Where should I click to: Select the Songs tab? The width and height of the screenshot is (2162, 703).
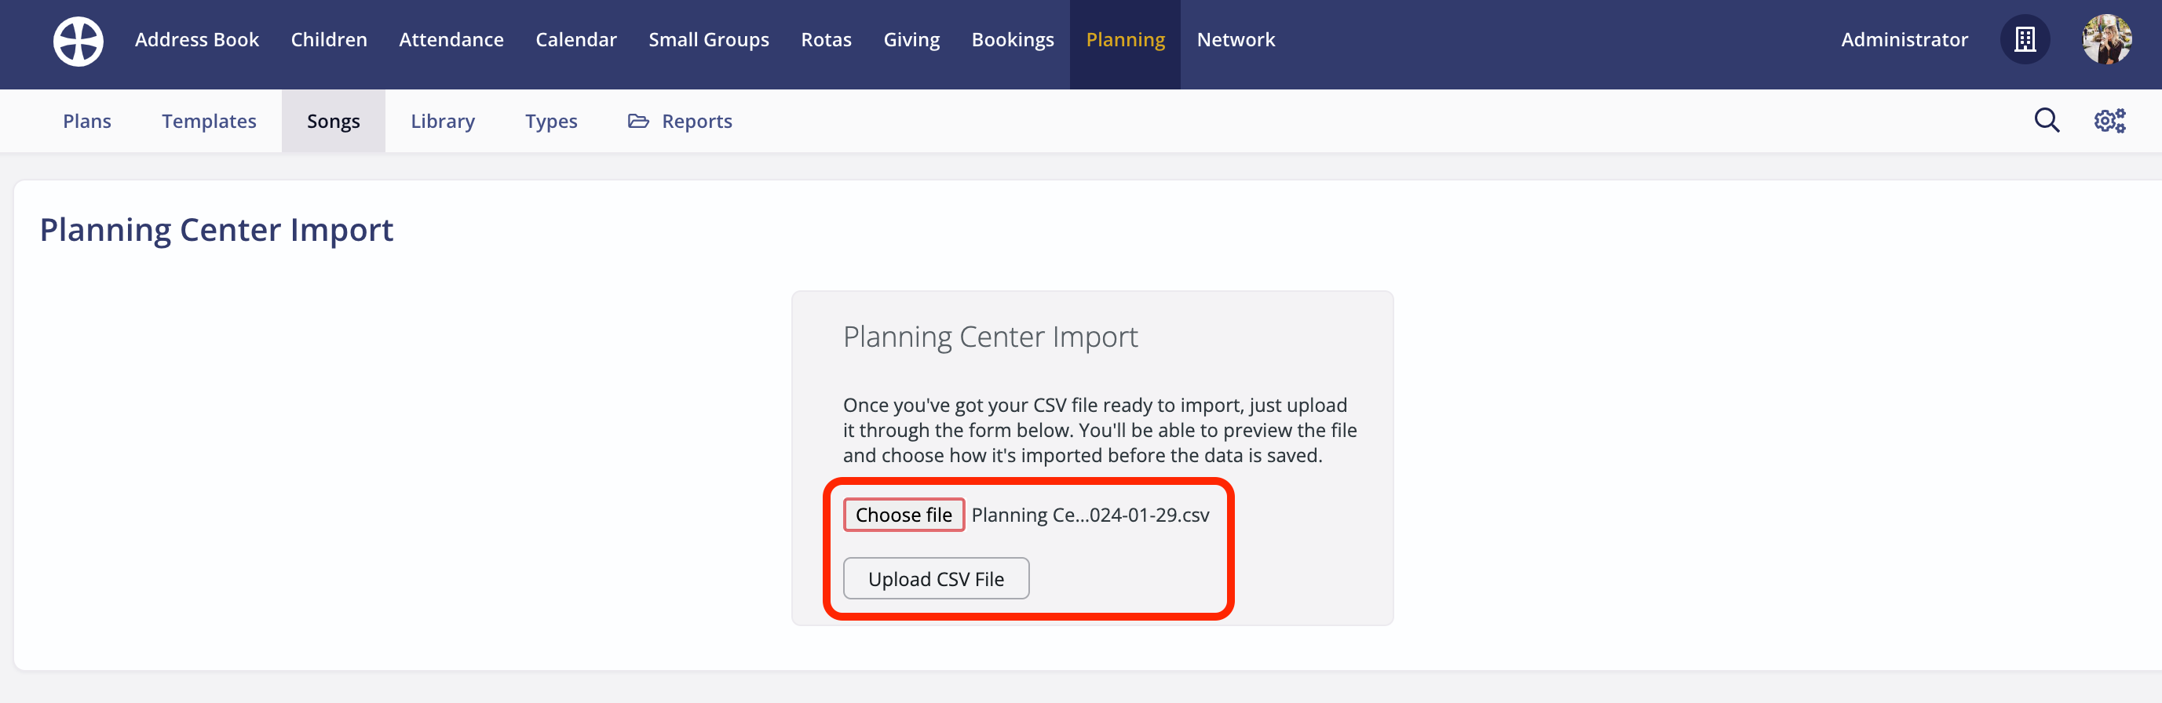(333, 121)
